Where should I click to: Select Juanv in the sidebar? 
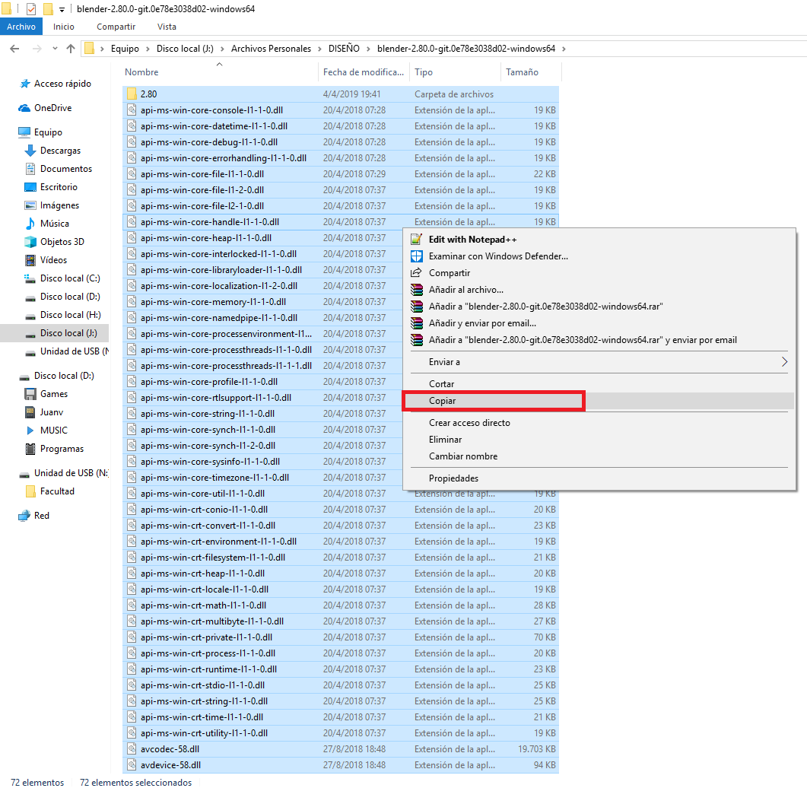(52, 412)
